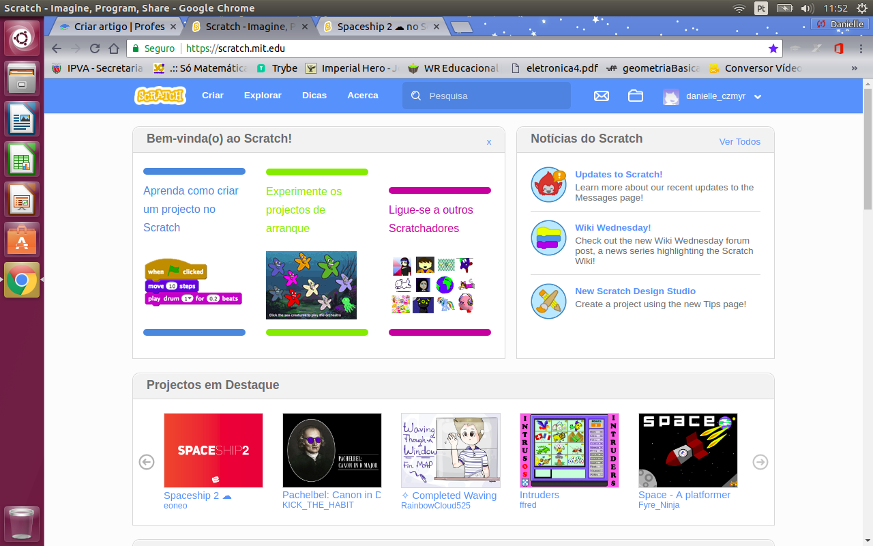This screenshot has width=873, height=546.
Task: Open the Dicas menu item
Action: point(314,96)
